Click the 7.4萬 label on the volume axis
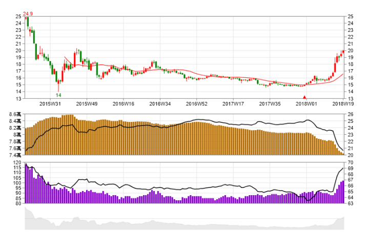 pos(15,155)
